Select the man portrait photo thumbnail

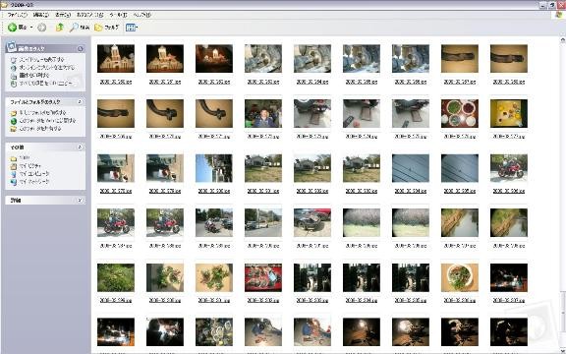263,113
